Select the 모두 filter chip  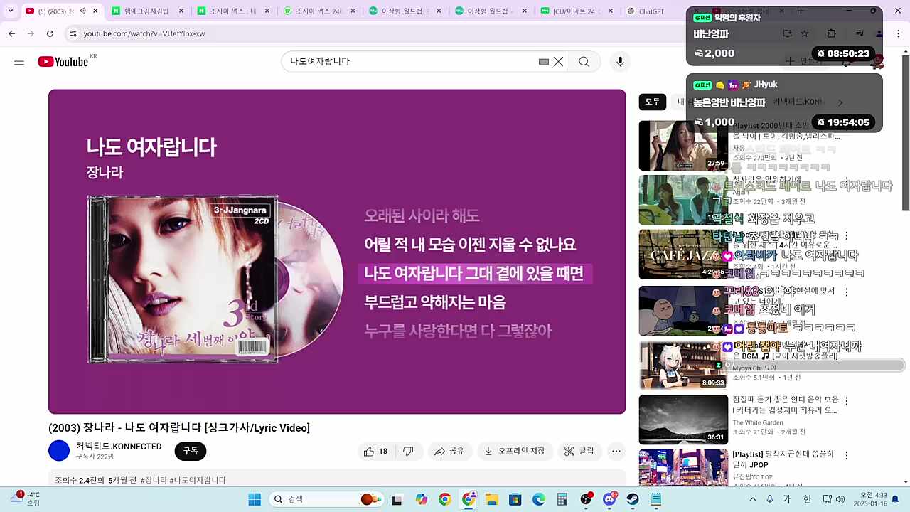pyautogui.click(x=653, y=102)
